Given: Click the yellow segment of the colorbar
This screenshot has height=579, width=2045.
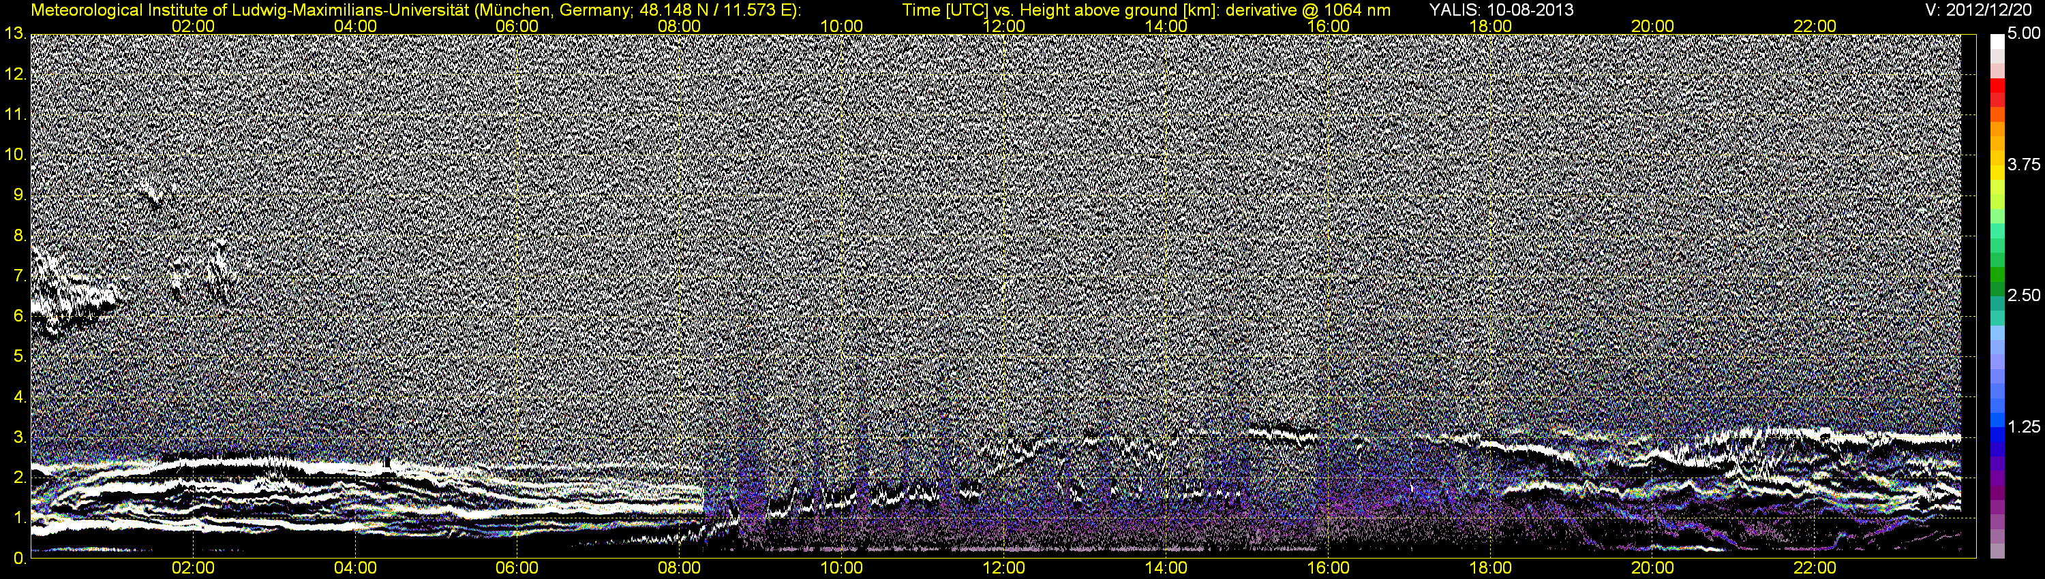Looking at the screenshot, I should pos(1997,172).
